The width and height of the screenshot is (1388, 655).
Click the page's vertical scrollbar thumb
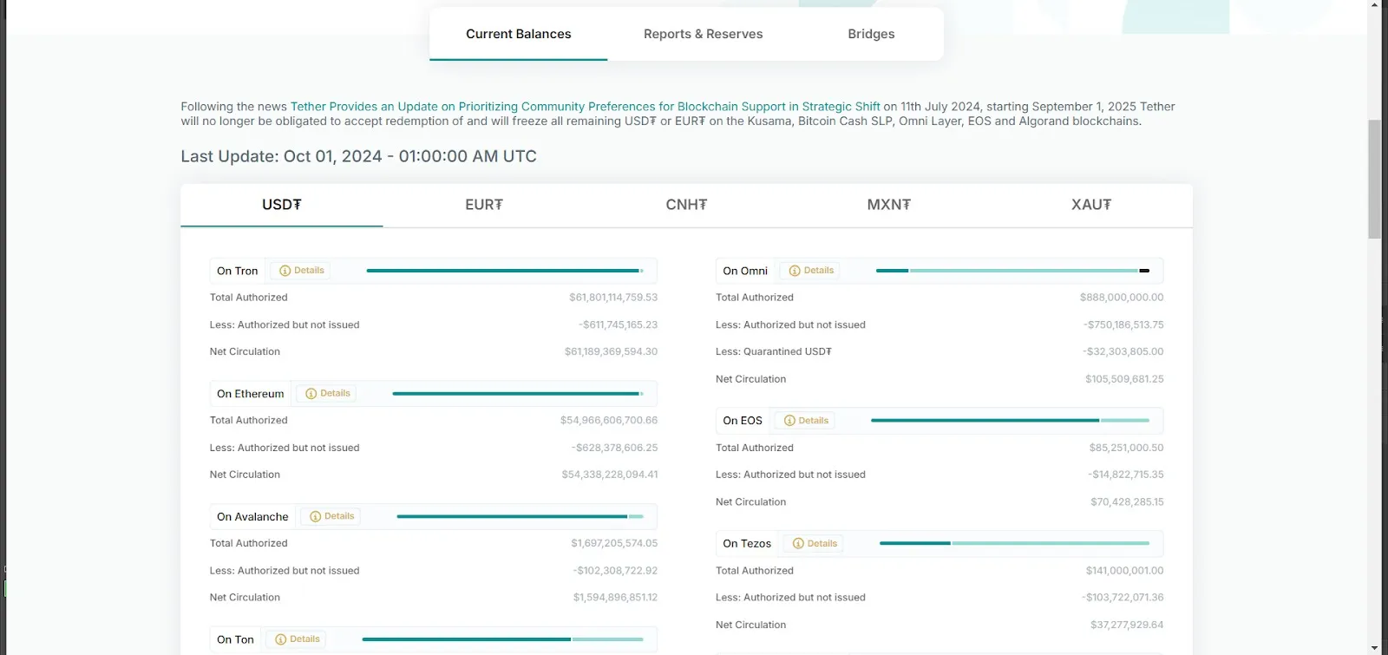[x=1374, y=178]
